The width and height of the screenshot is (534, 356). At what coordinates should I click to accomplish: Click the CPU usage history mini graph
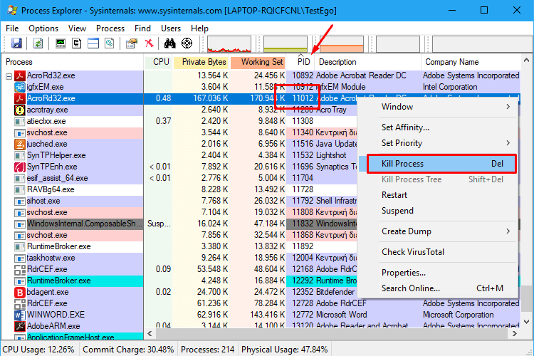[229, 44]
